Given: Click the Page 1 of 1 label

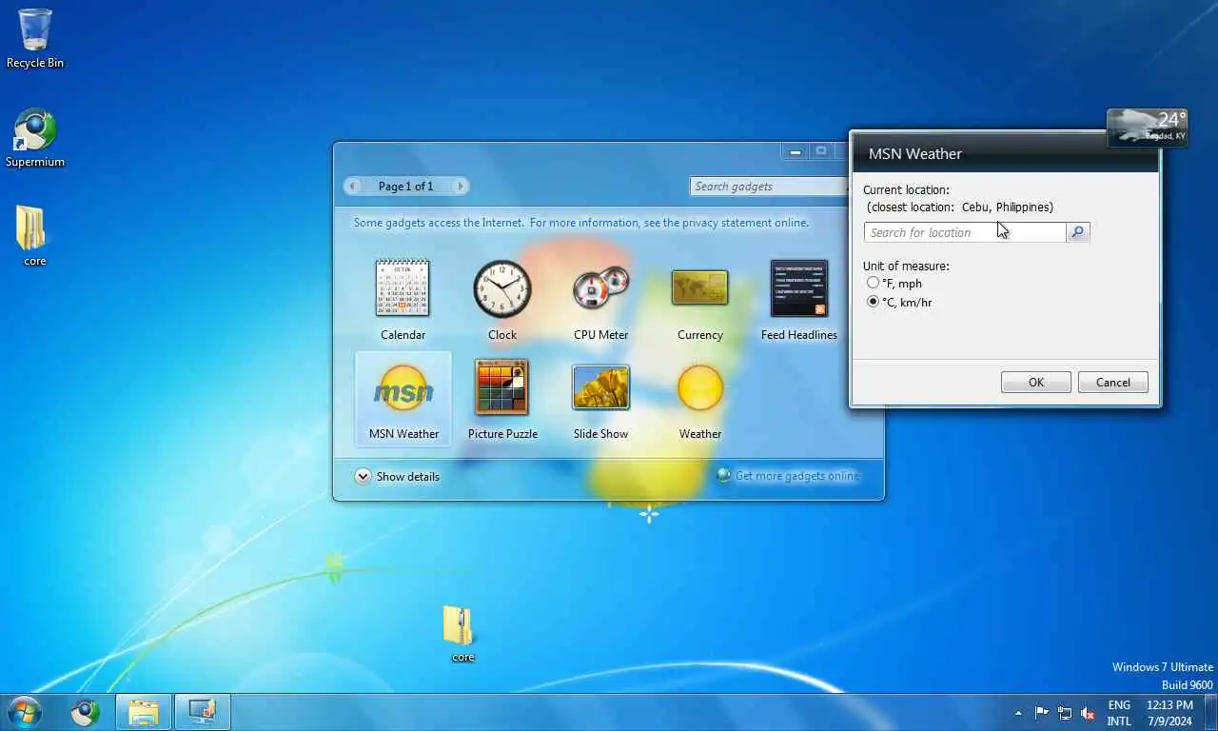Looking at the screenshot, I should tap(405, 187).
